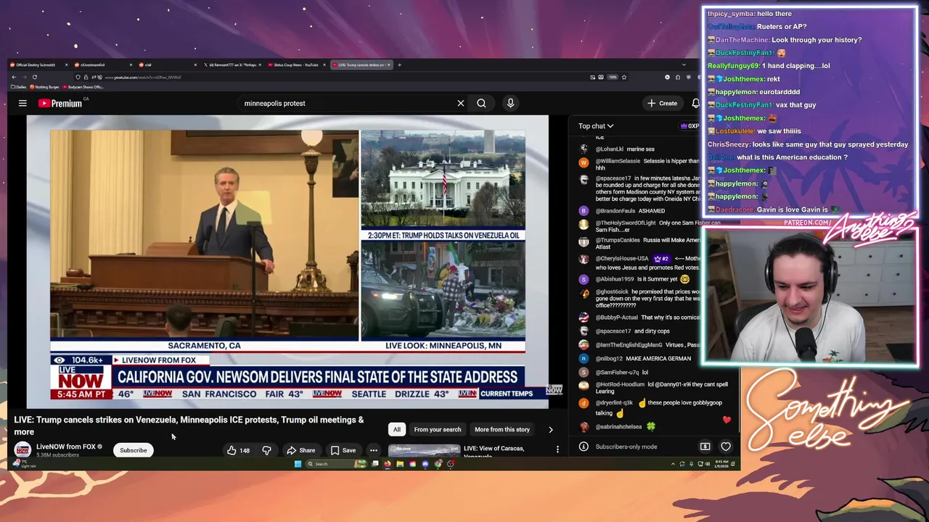Select the More from this story chip

[502, 429]
